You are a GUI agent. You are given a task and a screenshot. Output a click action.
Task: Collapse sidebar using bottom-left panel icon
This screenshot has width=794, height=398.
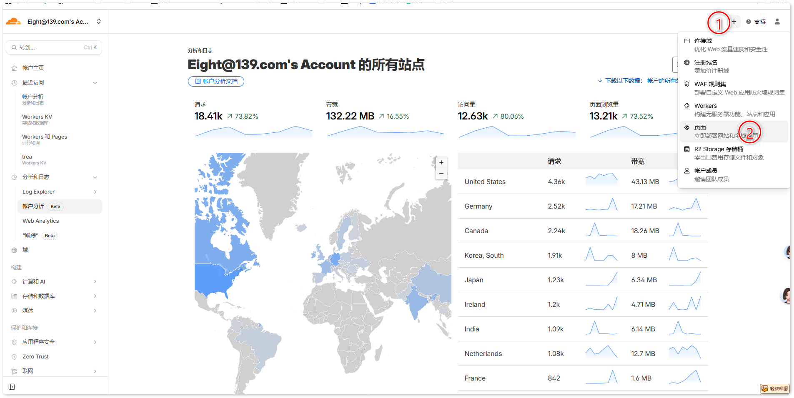pos(12,387)
